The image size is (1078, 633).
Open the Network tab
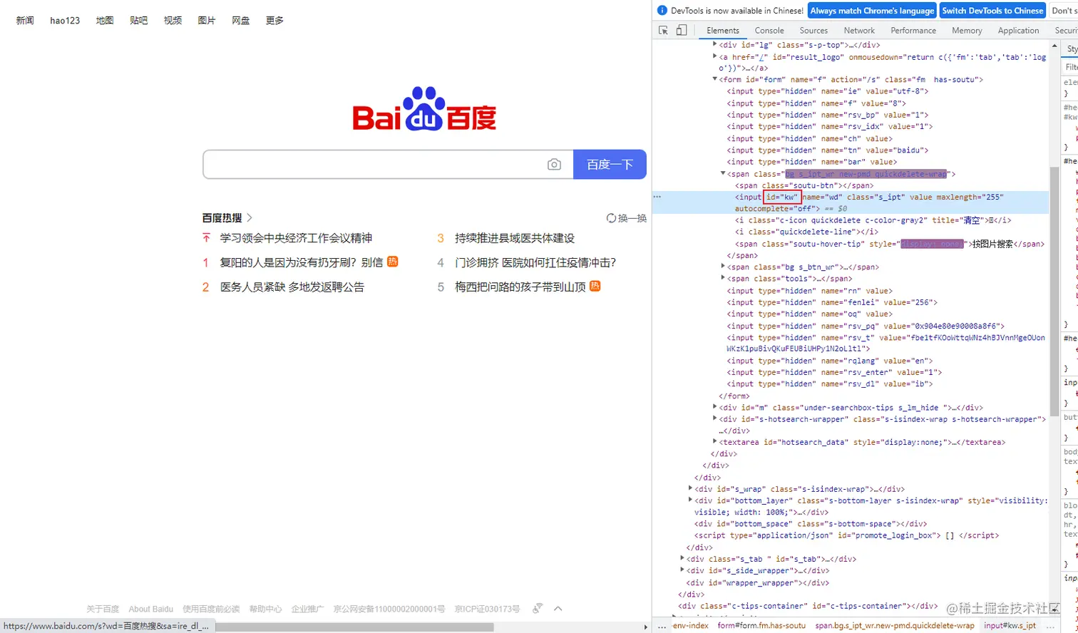859,30
